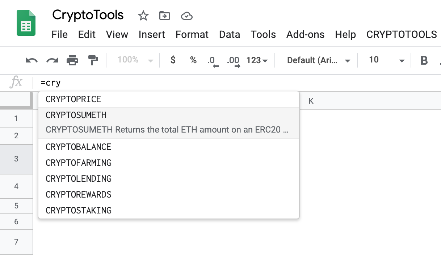Apply bold formatting

pos(424,60)
